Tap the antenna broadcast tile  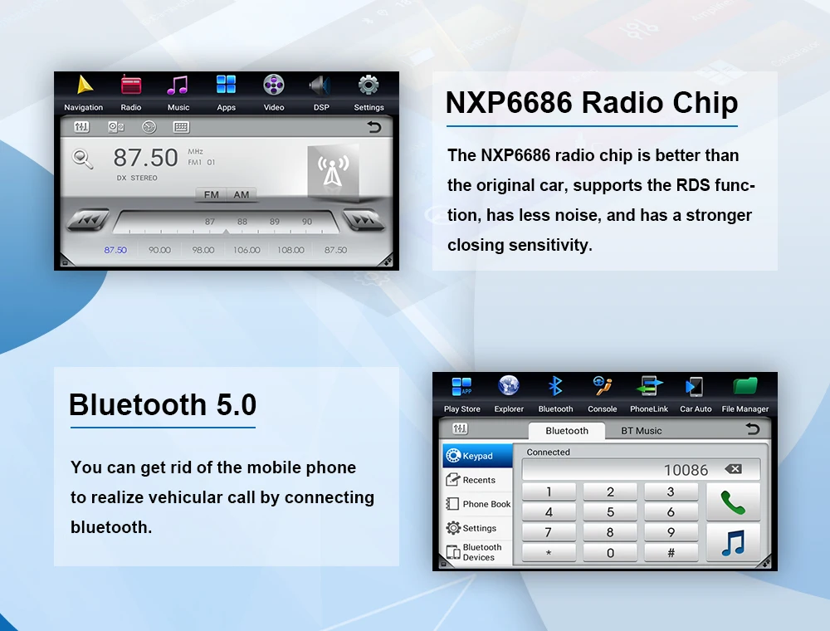pyautogui.click(x=333, y=170)
